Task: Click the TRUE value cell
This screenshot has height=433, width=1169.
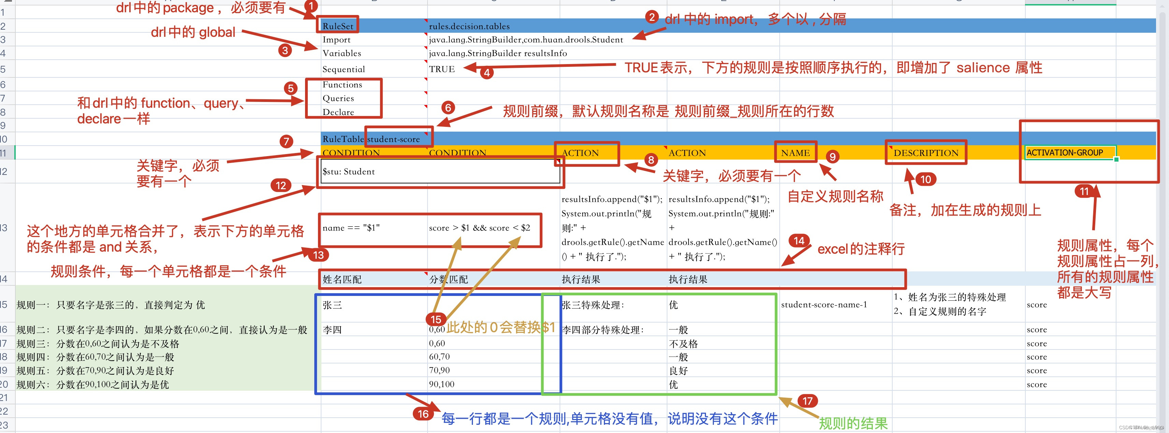Action: 493,69
